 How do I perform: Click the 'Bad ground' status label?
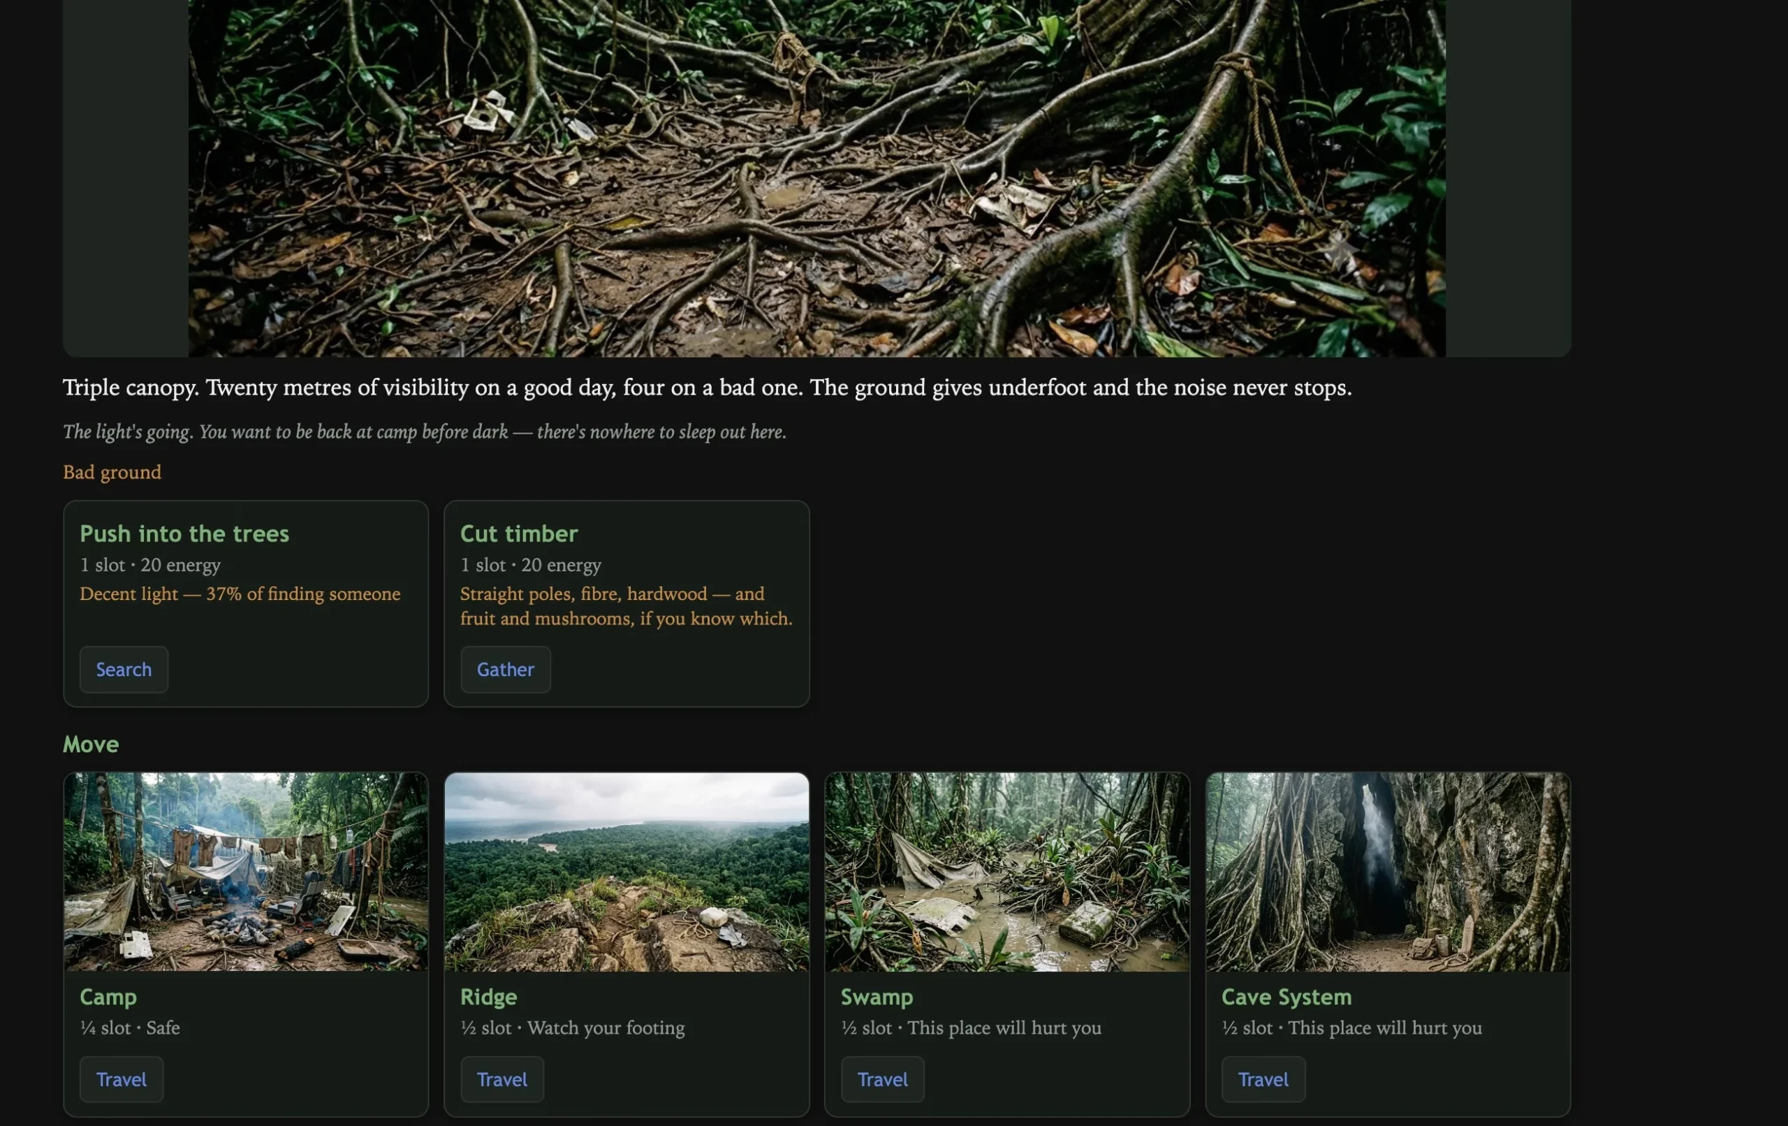tap(112, 472)
